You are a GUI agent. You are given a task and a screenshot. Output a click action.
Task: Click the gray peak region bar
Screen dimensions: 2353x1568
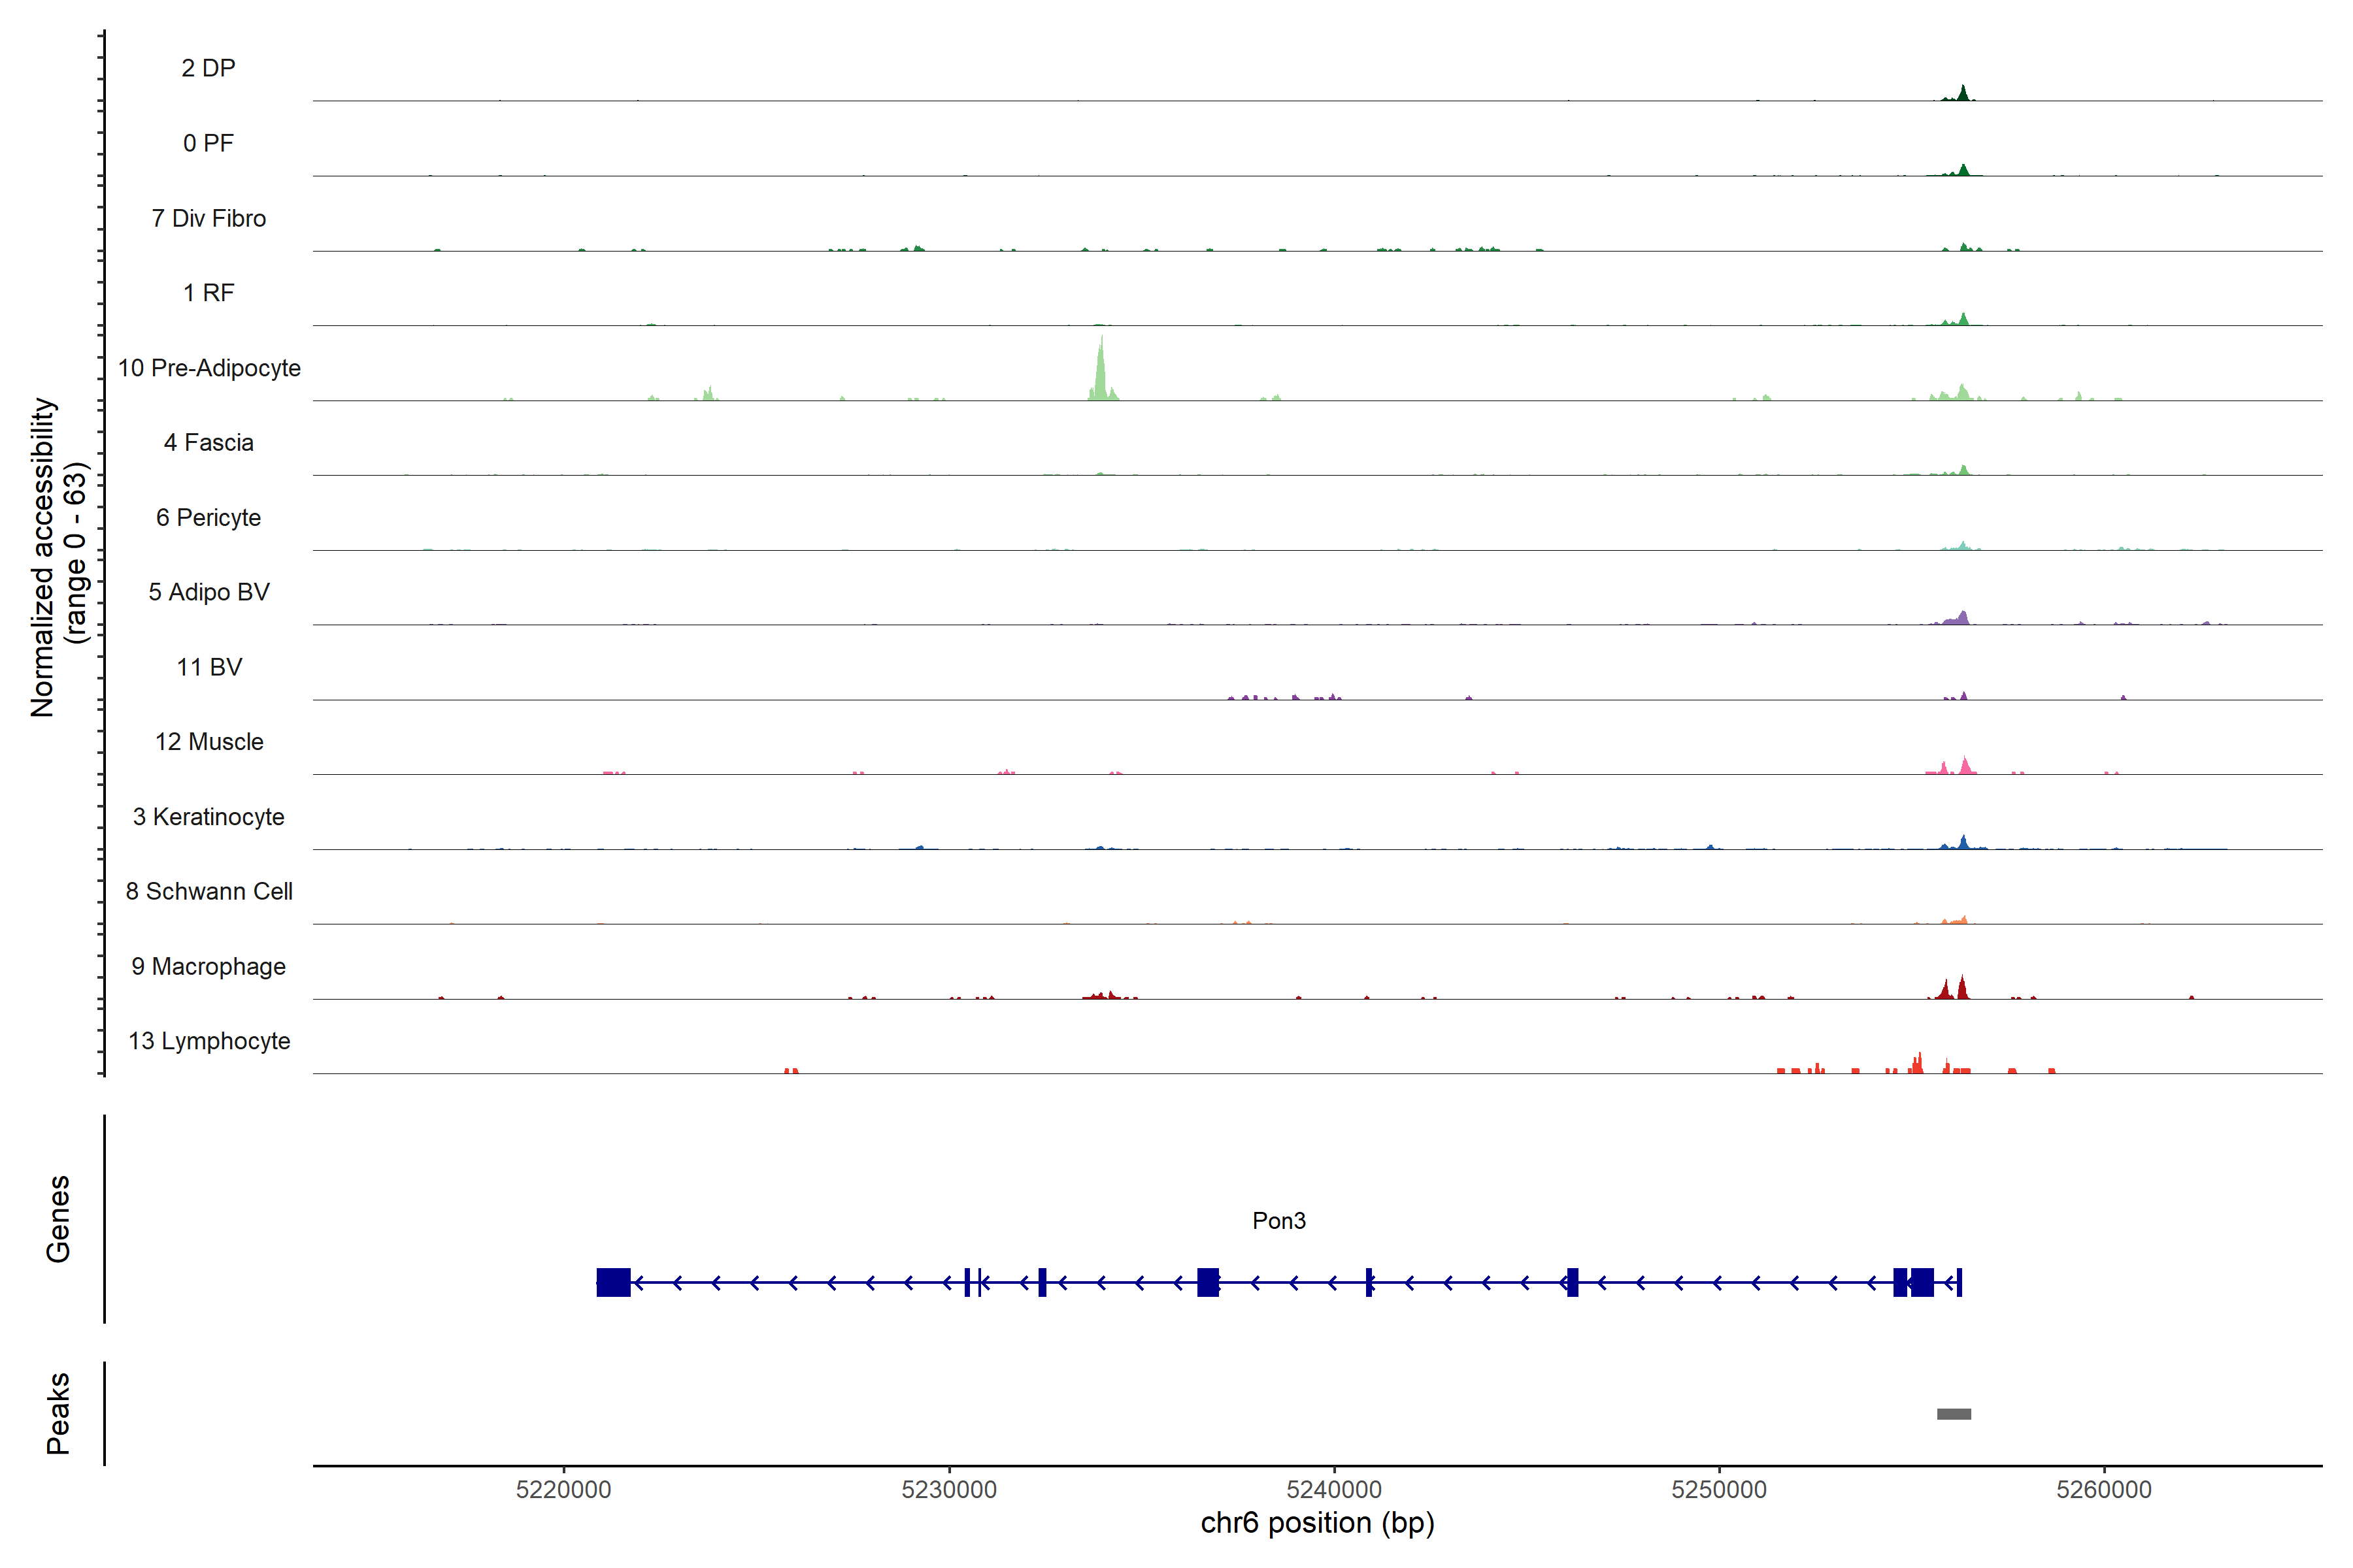pos(1953,1413)
